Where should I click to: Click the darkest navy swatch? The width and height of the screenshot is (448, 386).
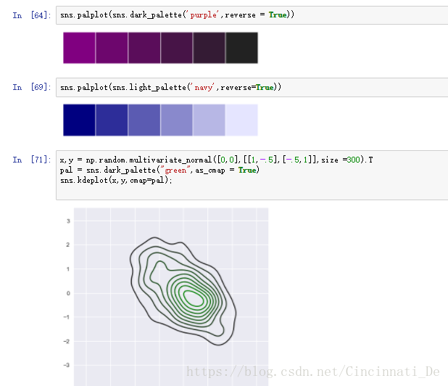coord(79,120)
